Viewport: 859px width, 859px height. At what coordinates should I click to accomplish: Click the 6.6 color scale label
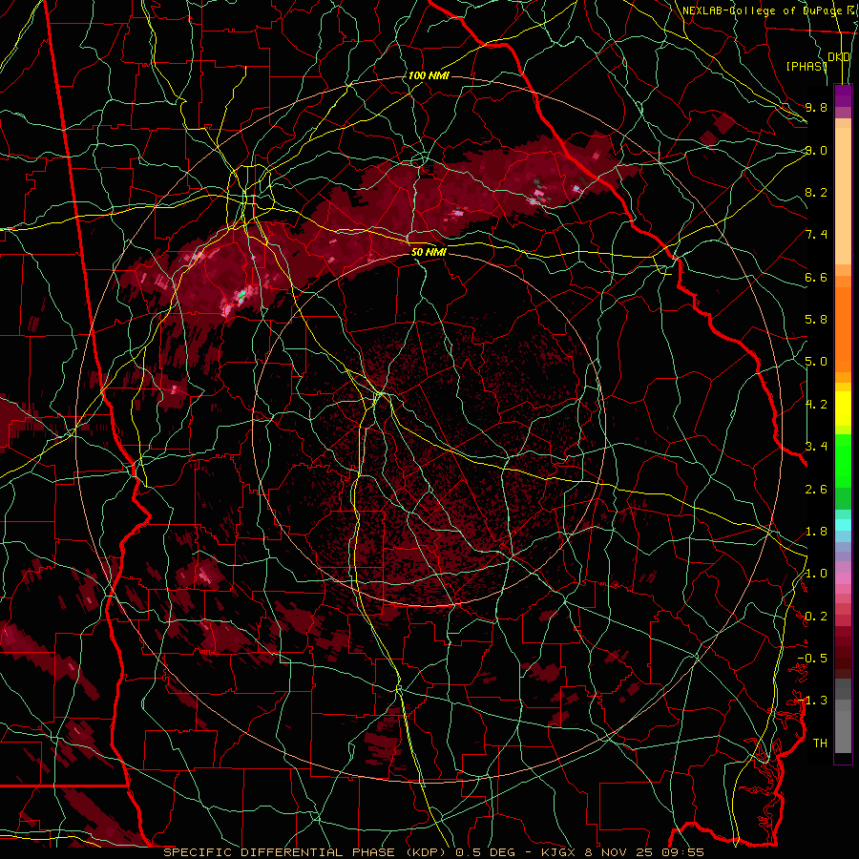pyautogui.click(x=816, y=278)
